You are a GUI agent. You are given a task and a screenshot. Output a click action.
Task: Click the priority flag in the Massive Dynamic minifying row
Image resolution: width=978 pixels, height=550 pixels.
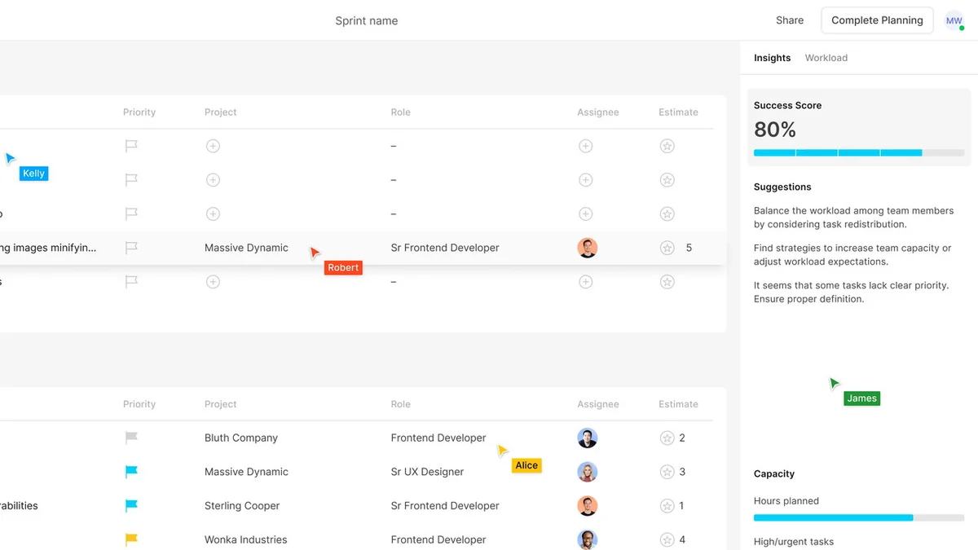131,248
